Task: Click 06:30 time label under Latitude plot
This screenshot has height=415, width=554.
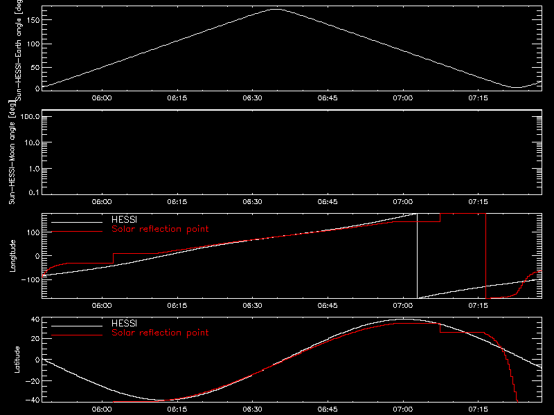Action: (252, 409)
